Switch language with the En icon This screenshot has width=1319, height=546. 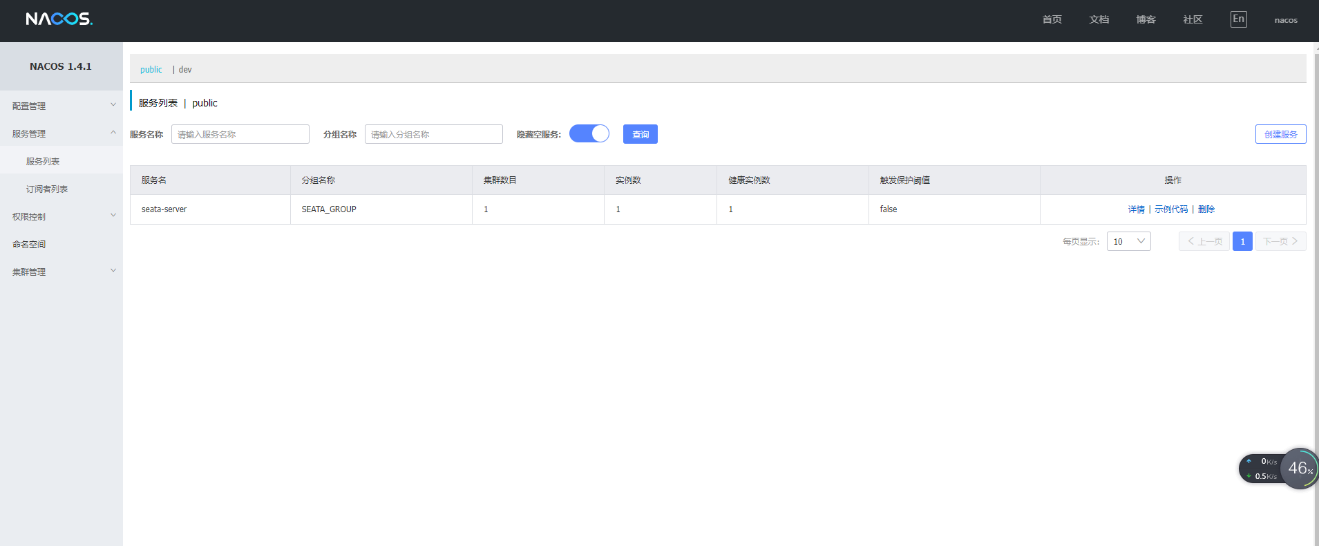[1238, 19]
